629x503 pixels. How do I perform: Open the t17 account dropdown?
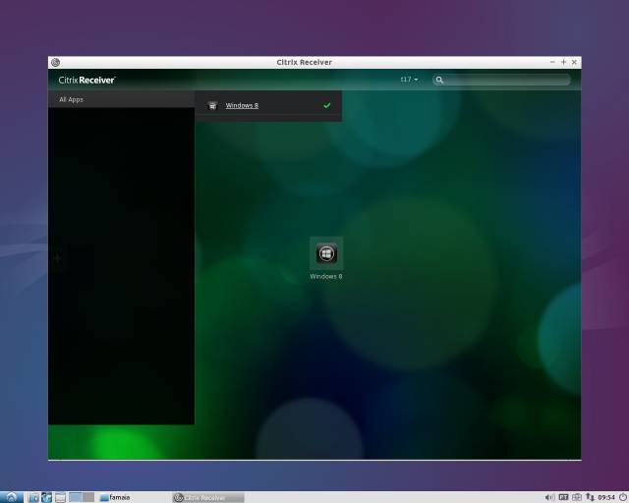[409, 80]
